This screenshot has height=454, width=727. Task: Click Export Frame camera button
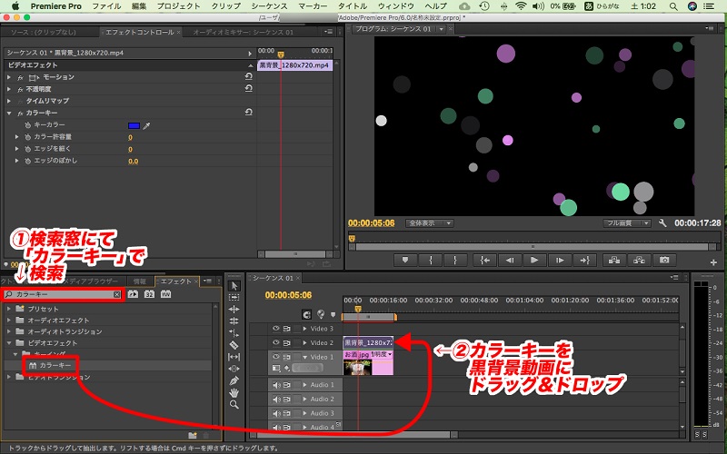click(664, 261)
